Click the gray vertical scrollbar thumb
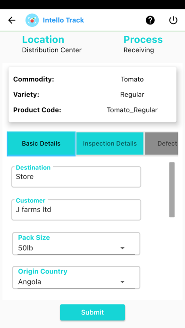Image resolution: width=185 pixels, height=328 pixels. (x=172, y=190)
